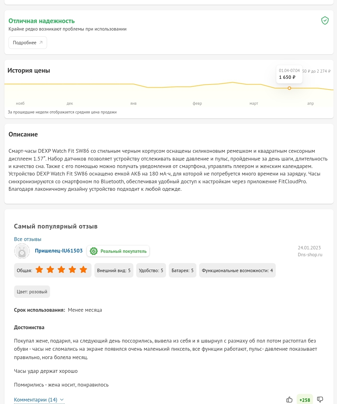Click the fifth orange rating star
The height and width of the screenshot is (404, 337).
click(83, 270)
